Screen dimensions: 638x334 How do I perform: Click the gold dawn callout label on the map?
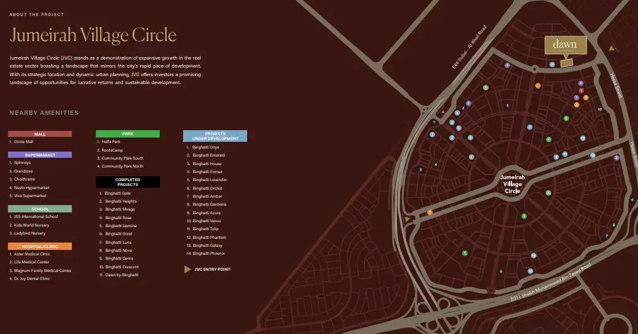click(565, 45)
